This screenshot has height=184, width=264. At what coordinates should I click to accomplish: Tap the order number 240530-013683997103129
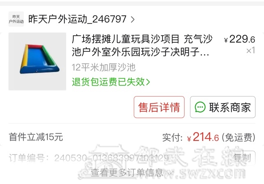pos(111,158)
